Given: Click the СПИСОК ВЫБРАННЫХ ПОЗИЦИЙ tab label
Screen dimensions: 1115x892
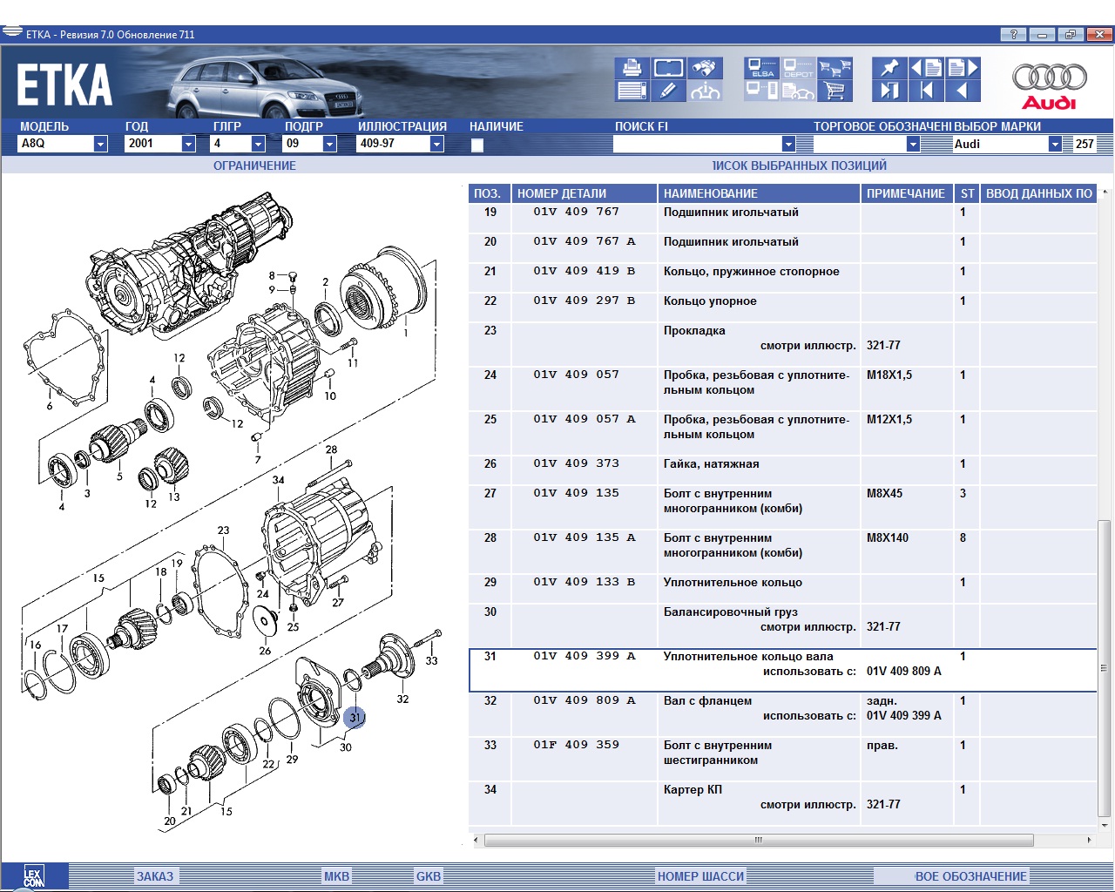Looking at the screenshot, I should (800, 166).
